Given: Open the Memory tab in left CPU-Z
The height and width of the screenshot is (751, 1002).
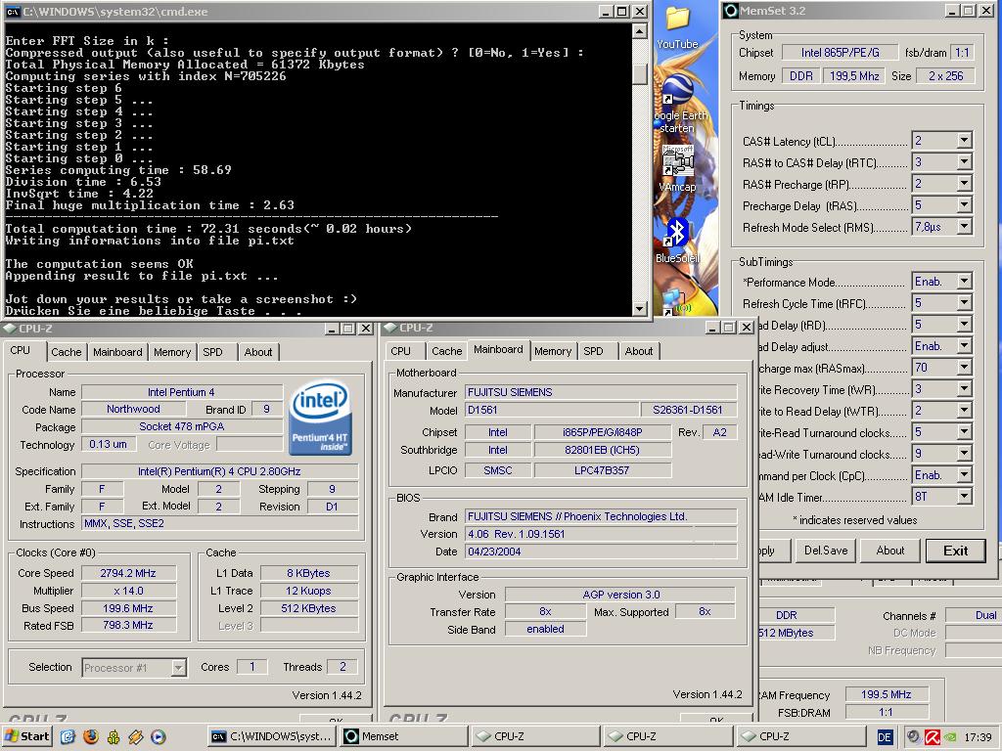Looking at the screenshot, I should pyautogui.click(x=172, y=352).
